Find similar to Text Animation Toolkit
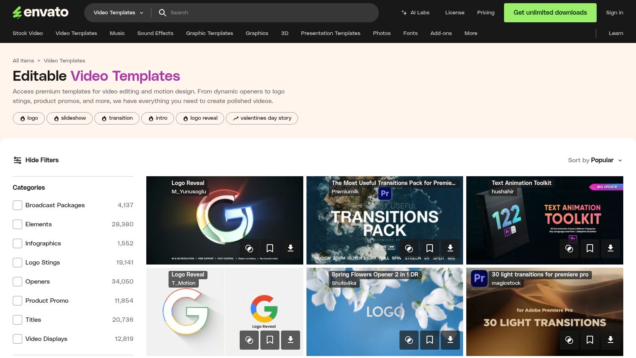 569,248
